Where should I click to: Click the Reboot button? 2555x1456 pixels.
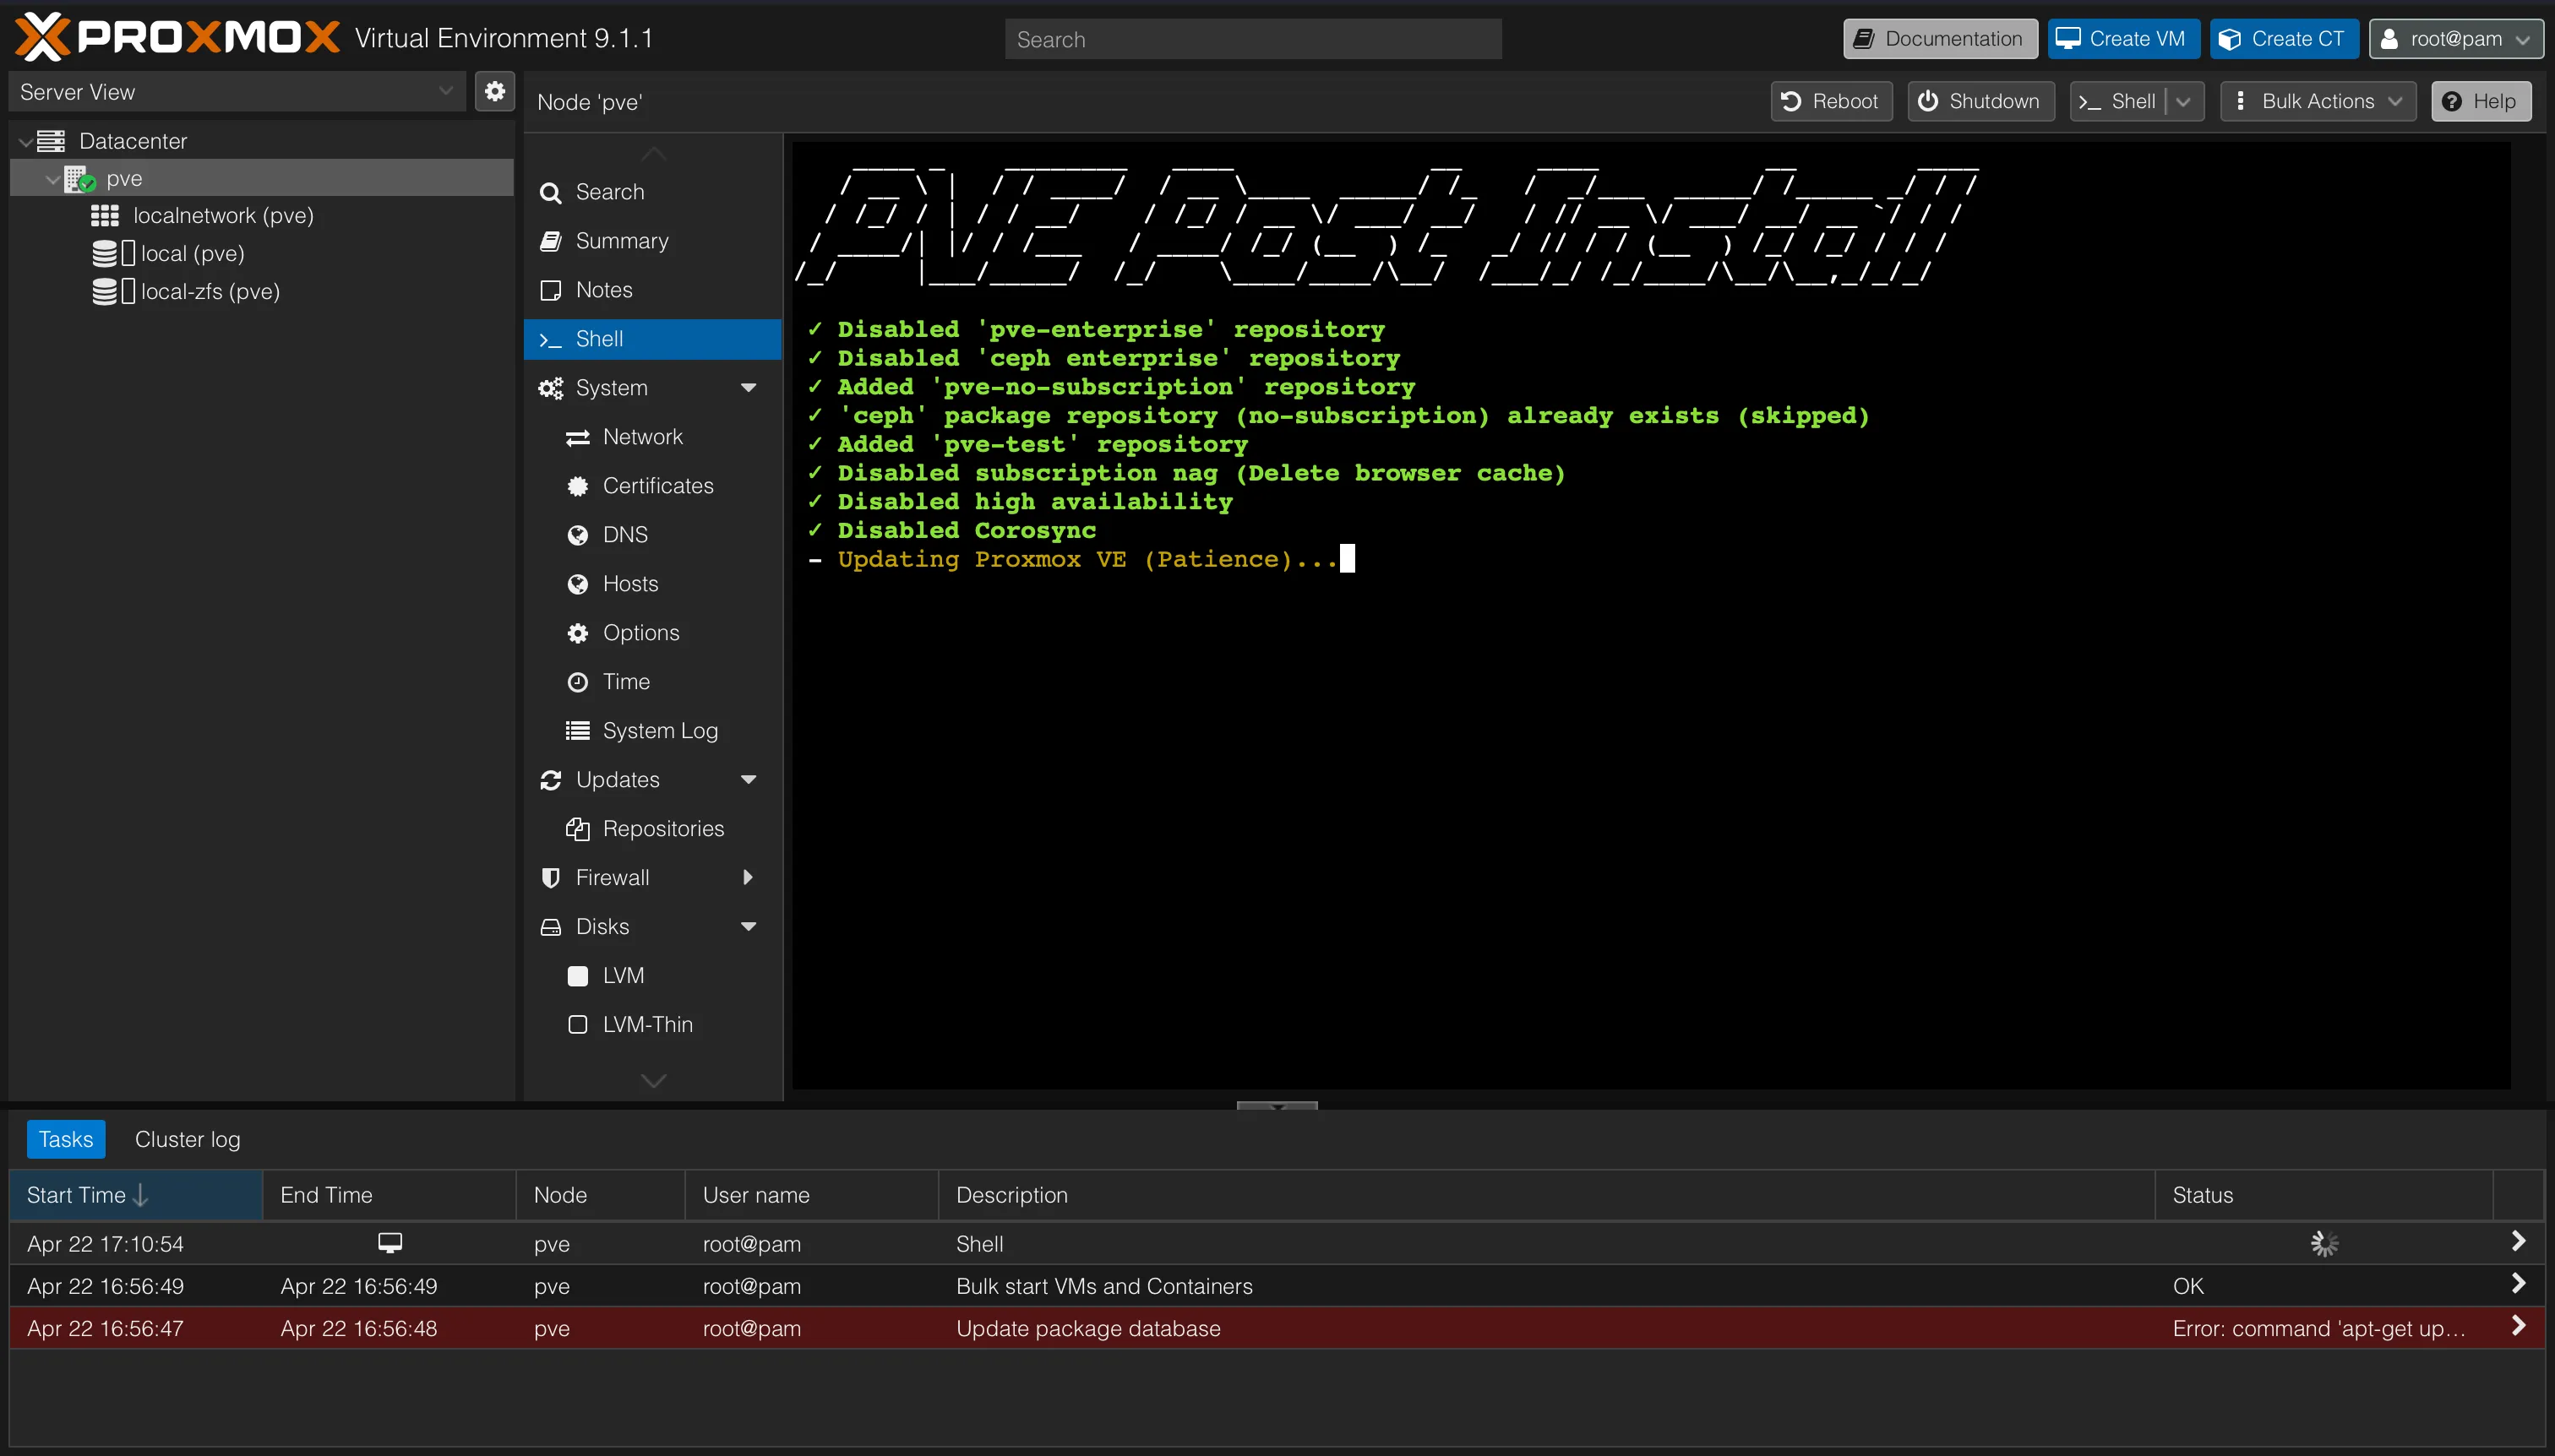tap(1832, 101)
